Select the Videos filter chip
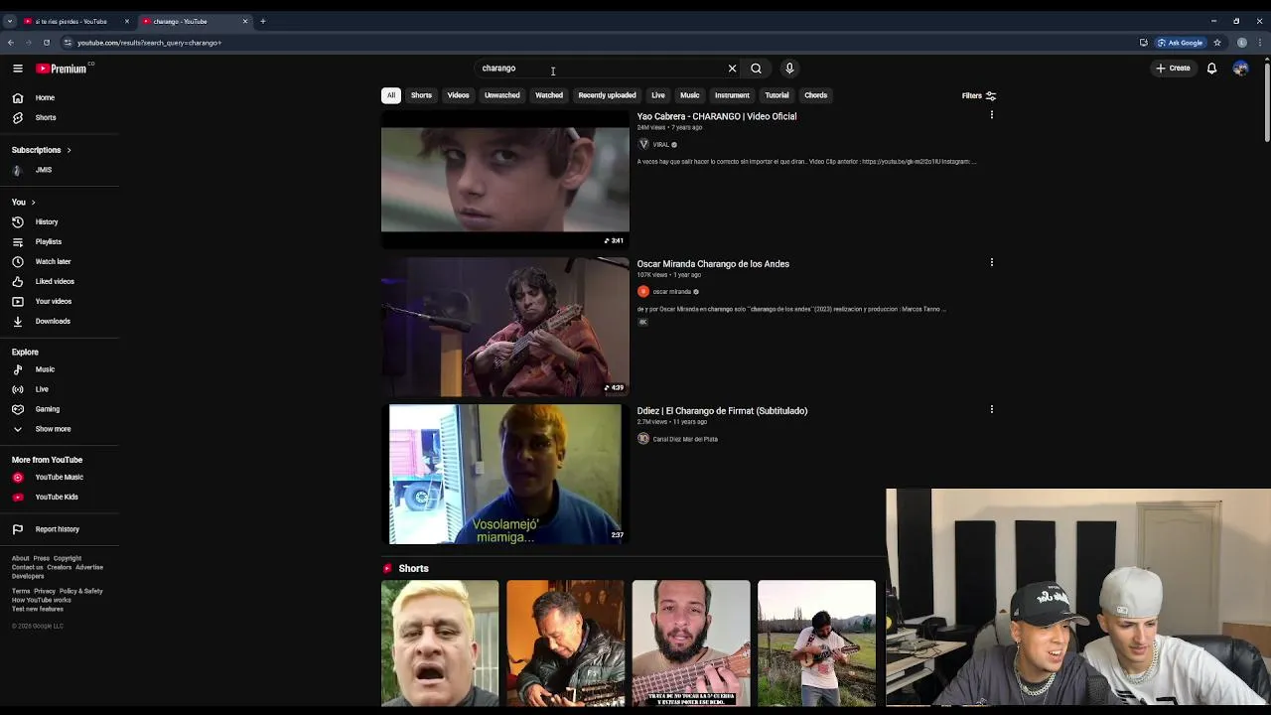The width and height of the screenshot is (1271, 715). (458, 95)
